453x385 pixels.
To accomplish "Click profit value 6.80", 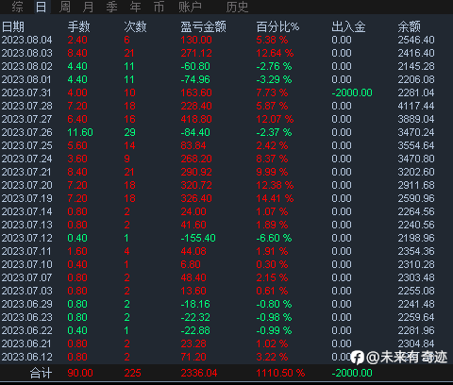I will pyautogui.click(x=191, y=264).
